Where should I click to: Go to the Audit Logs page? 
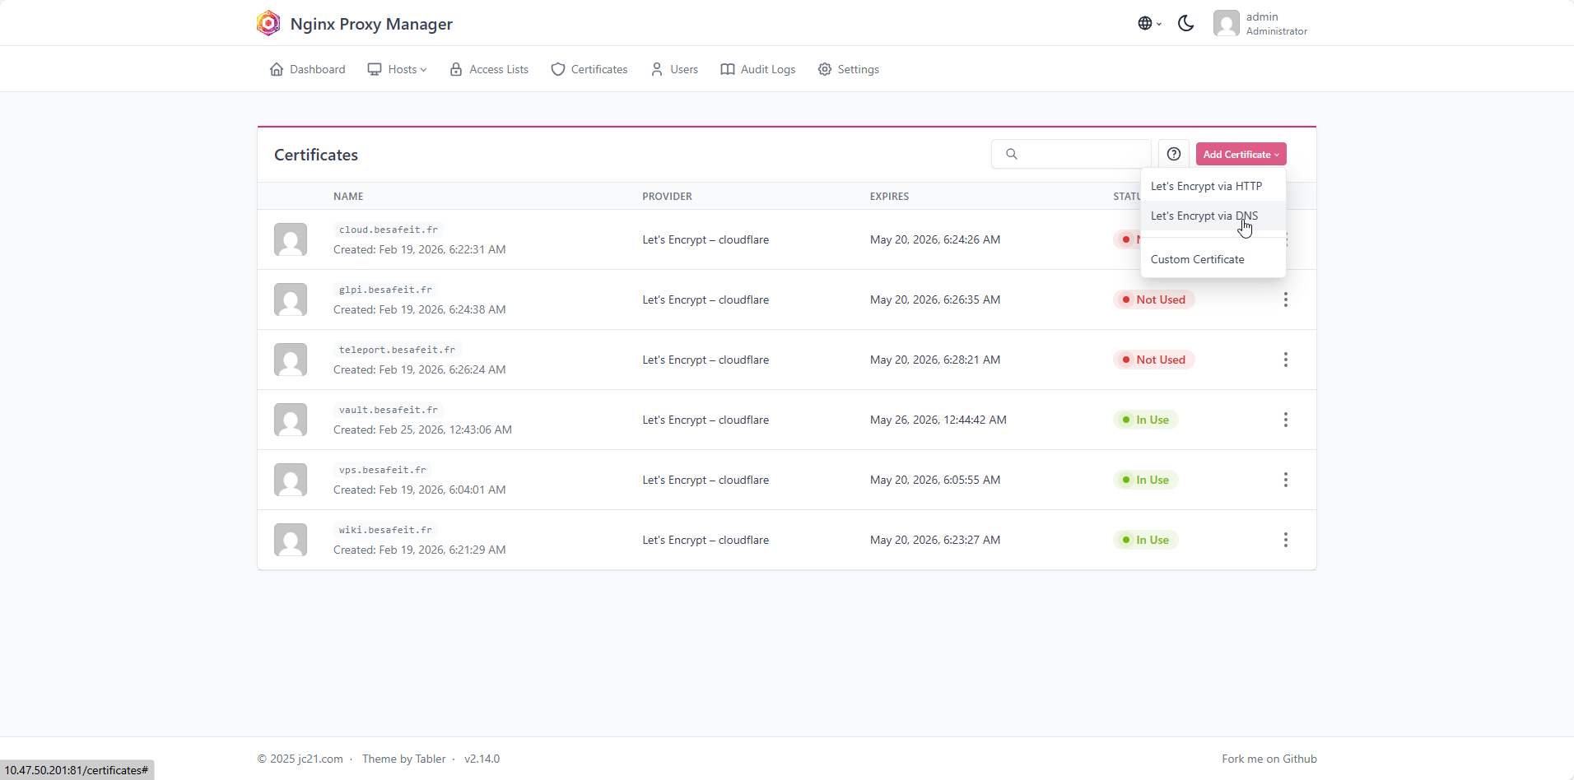(x=757, y=69)
